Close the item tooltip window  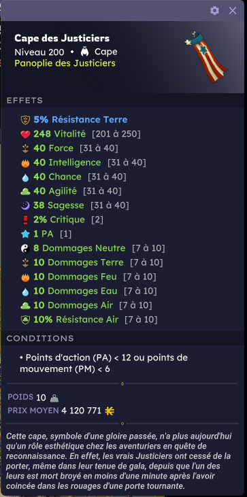point(233,11)
